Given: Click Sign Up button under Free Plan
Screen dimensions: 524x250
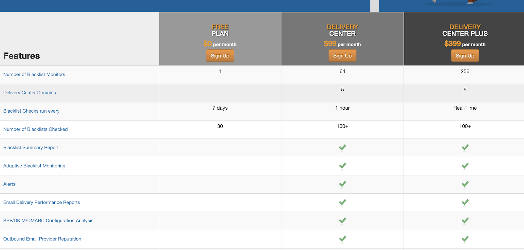Looking at the screenshot, I should pos(220,56).
